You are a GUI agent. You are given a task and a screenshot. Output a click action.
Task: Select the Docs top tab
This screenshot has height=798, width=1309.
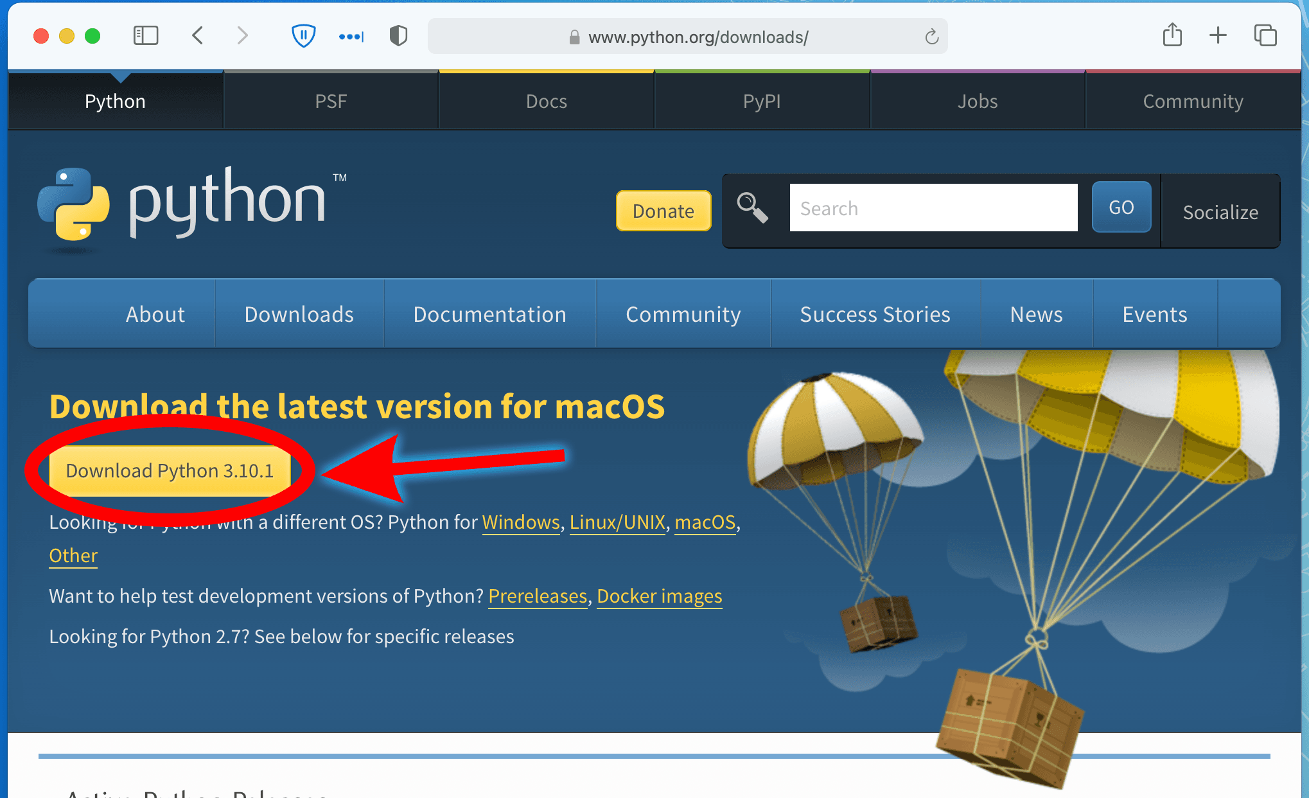point(547,101)
